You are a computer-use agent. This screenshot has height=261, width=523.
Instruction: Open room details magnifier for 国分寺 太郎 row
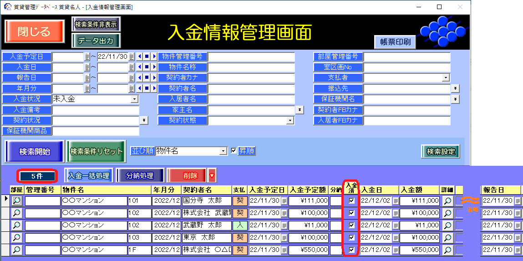coord(16,200)
